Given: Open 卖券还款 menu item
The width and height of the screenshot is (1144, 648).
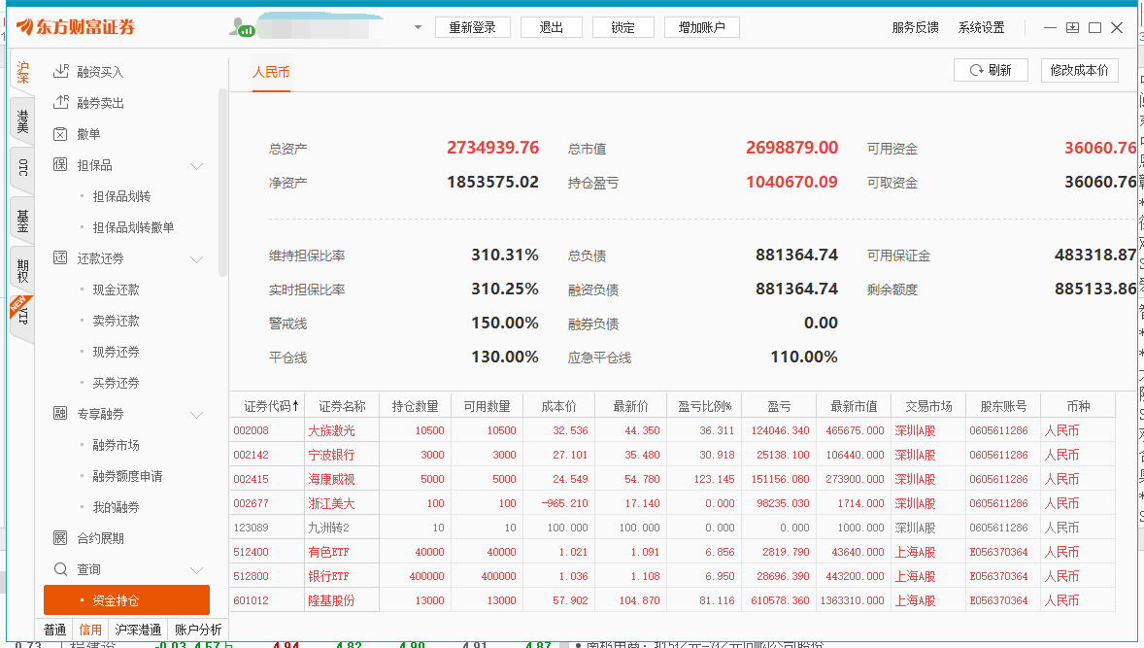Looking at the screenshot, I should tap(116, 321).
